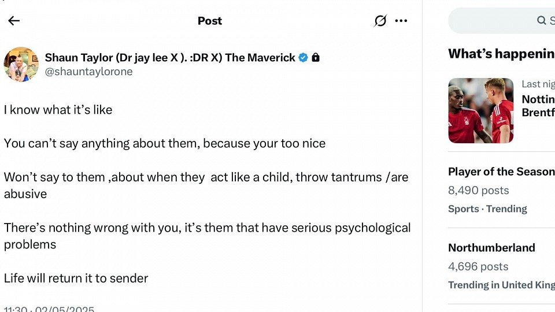Image resolution: width=555 pixels, height=312 pixels.
Task: Click the Post page title
Action: point(210,21)
